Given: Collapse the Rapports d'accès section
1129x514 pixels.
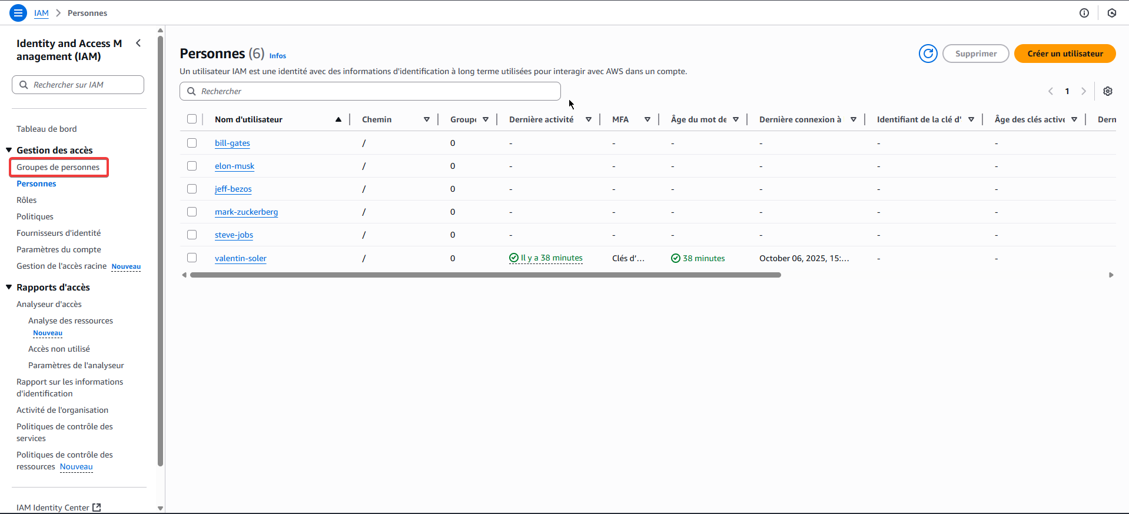Looking at the screenshot, I should [9, 287].
